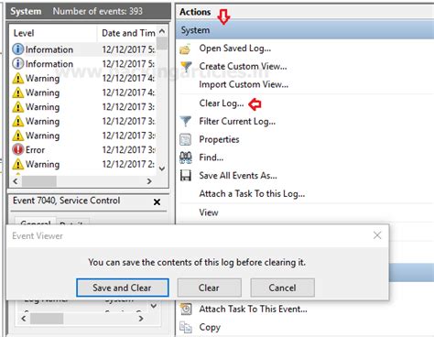Click the Open Saved Log folder icon
The height and width of the screenshot is (337, 434).
(x=185, y=49)
